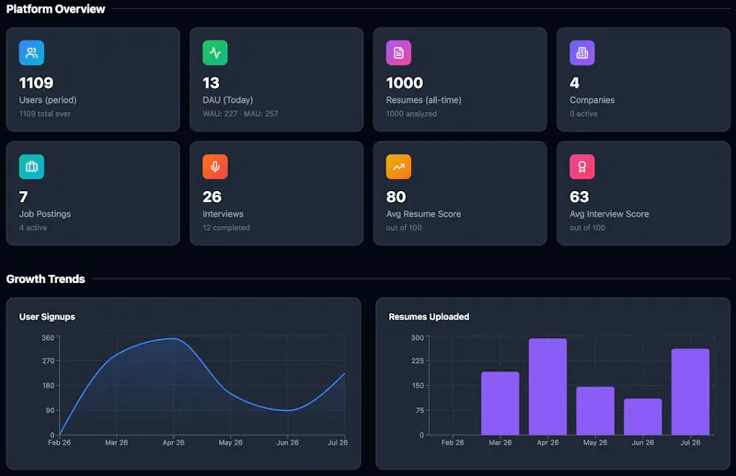
Task: Click the 'DAU (Today)' label
Action: pyautogui.click(x=227, y=100)
